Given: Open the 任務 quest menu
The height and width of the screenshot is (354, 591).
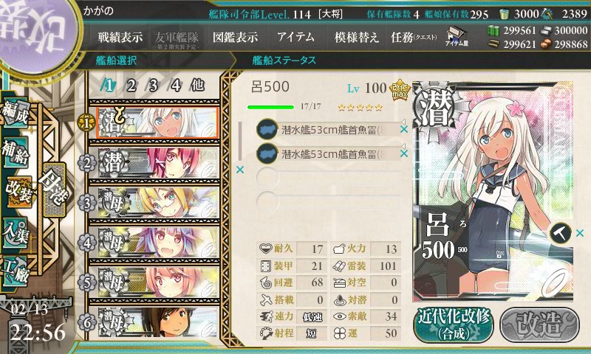Looking at the screenshot, I should 414,37.
